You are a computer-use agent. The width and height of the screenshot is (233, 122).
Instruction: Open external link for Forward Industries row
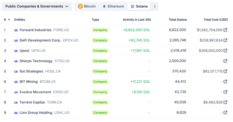pos(225,30)
